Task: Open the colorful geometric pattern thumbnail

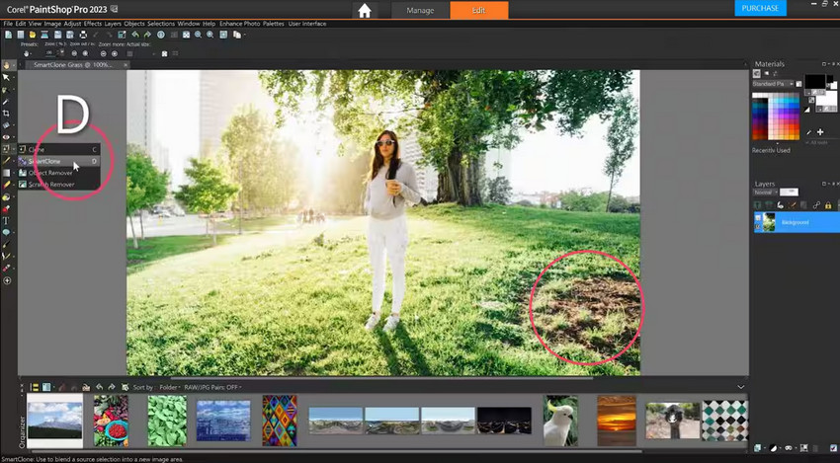Action: click(280, 421)
